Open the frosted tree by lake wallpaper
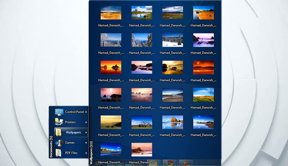288x166 pixels. 111,40
